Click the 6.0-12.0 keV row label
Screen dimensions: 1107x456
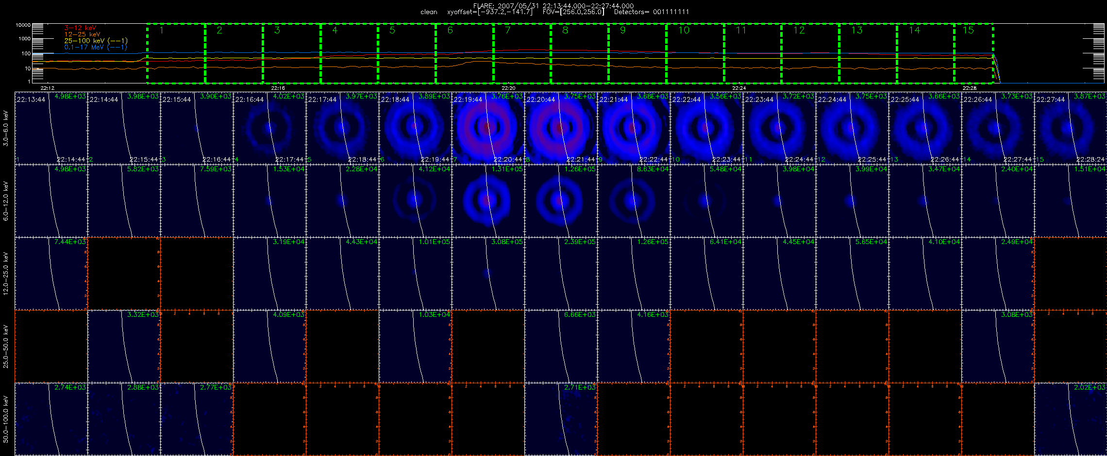(6, 201)
